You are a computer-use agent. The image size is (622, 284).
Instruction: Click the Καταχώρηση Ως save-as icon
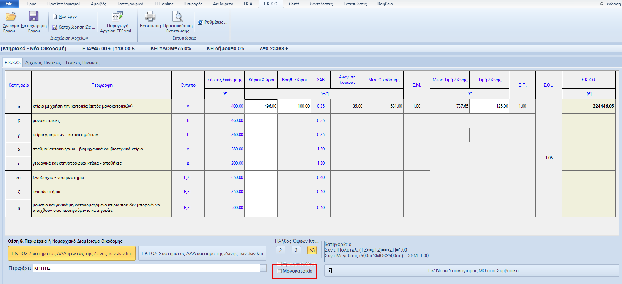(55, 27)
